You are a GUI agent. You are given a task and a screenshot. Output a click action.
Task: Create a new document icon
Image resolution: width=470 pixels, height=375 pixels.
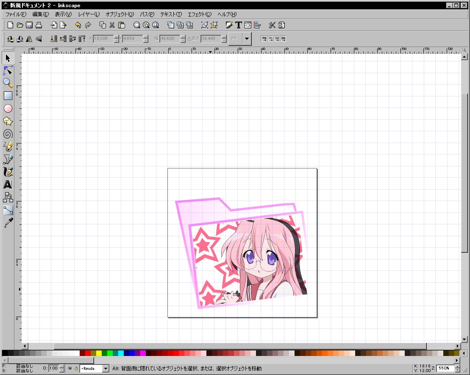point(10,25)
